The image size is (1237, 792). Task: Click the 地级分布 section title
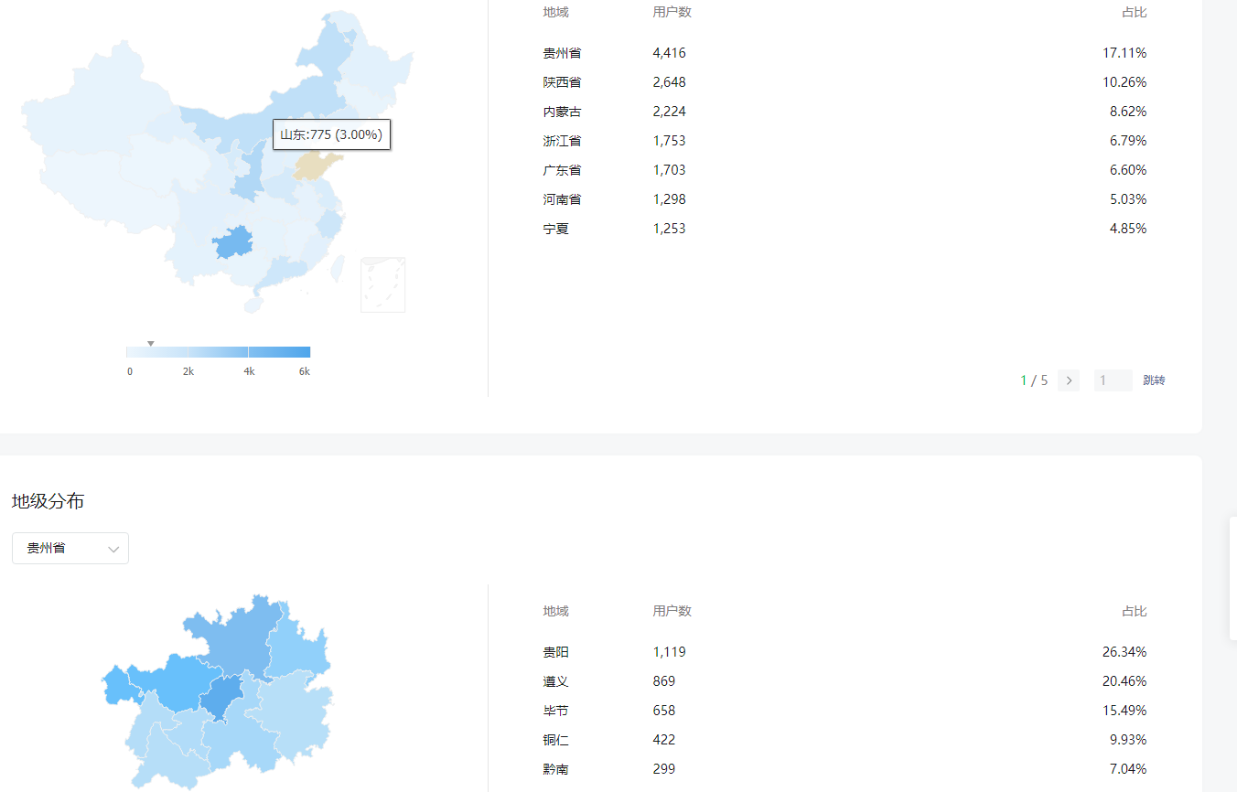48,501
